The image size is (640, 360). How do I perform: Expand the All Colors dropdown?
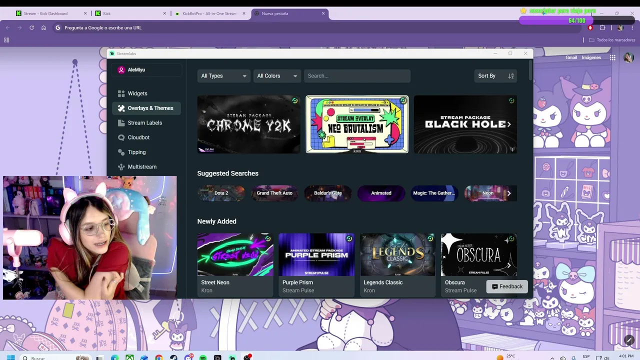click(x=277, y=76)
